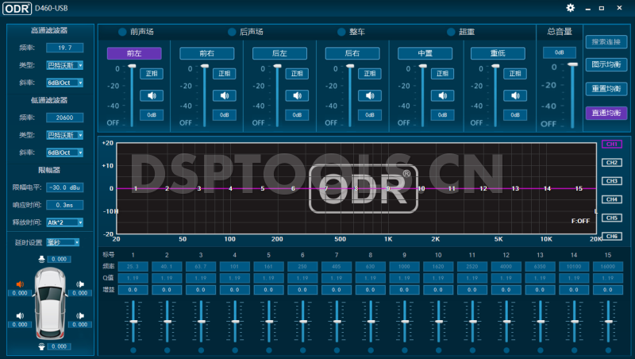Open the low-pass filter 类型 dropdown
The image size is (635, 359).
[65, 135]
